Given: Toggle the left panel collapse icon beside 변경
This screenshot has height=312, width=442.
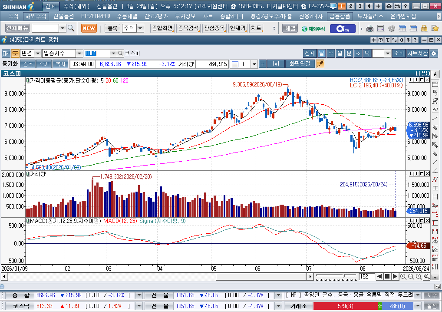Looking at the screenshot, I should point(6,53).
